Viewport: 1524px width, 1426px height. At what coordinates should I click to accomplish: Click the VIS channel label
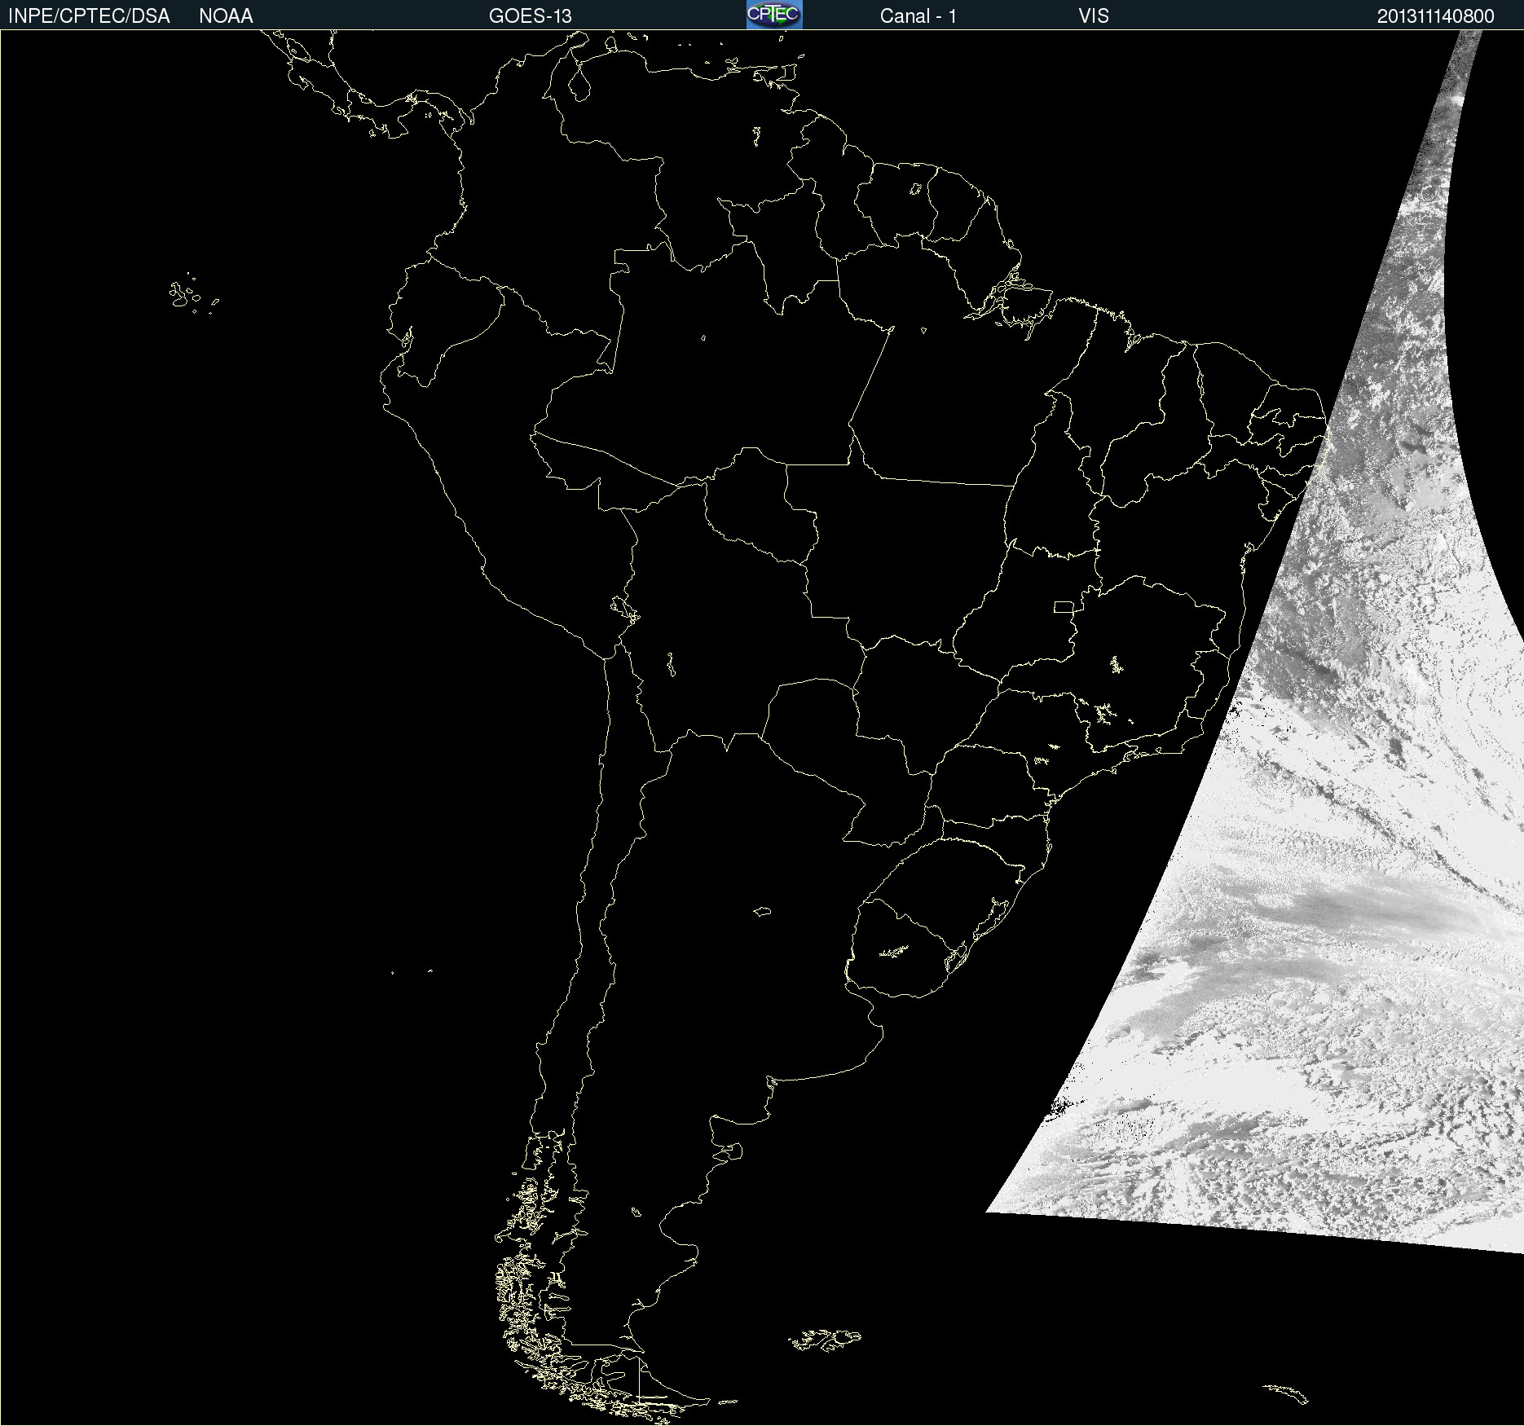click(x=1093, y=16)
